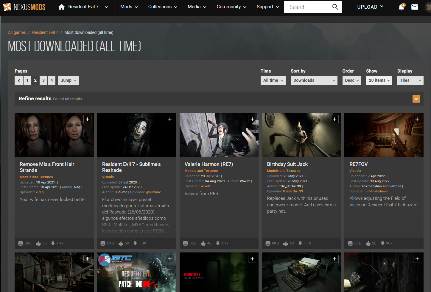This screenshot has width=431, height=292.
Task: Click plus icon on Valerie Harmon tile
Action: coord(252,119)
